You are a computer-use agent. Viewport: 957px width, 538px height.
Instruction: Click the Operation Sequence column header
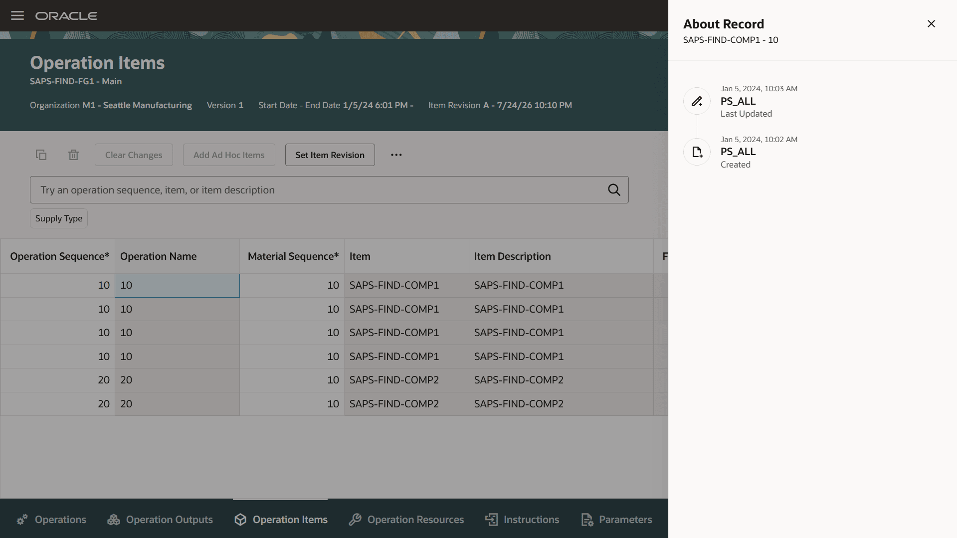(58, 256)
